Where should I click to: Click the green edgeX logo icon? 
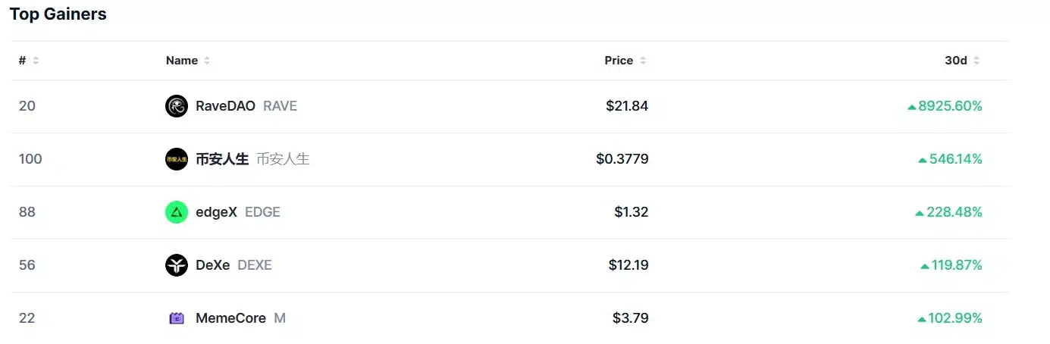coord(176,212)
